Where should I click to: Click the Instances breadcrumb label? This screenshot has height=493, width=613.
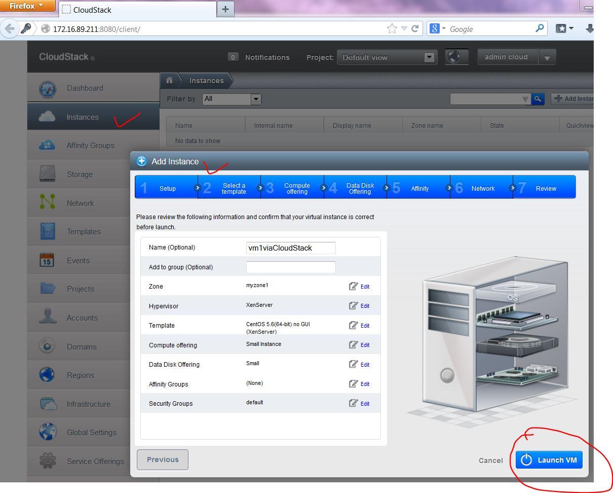(x=206, y=81)
